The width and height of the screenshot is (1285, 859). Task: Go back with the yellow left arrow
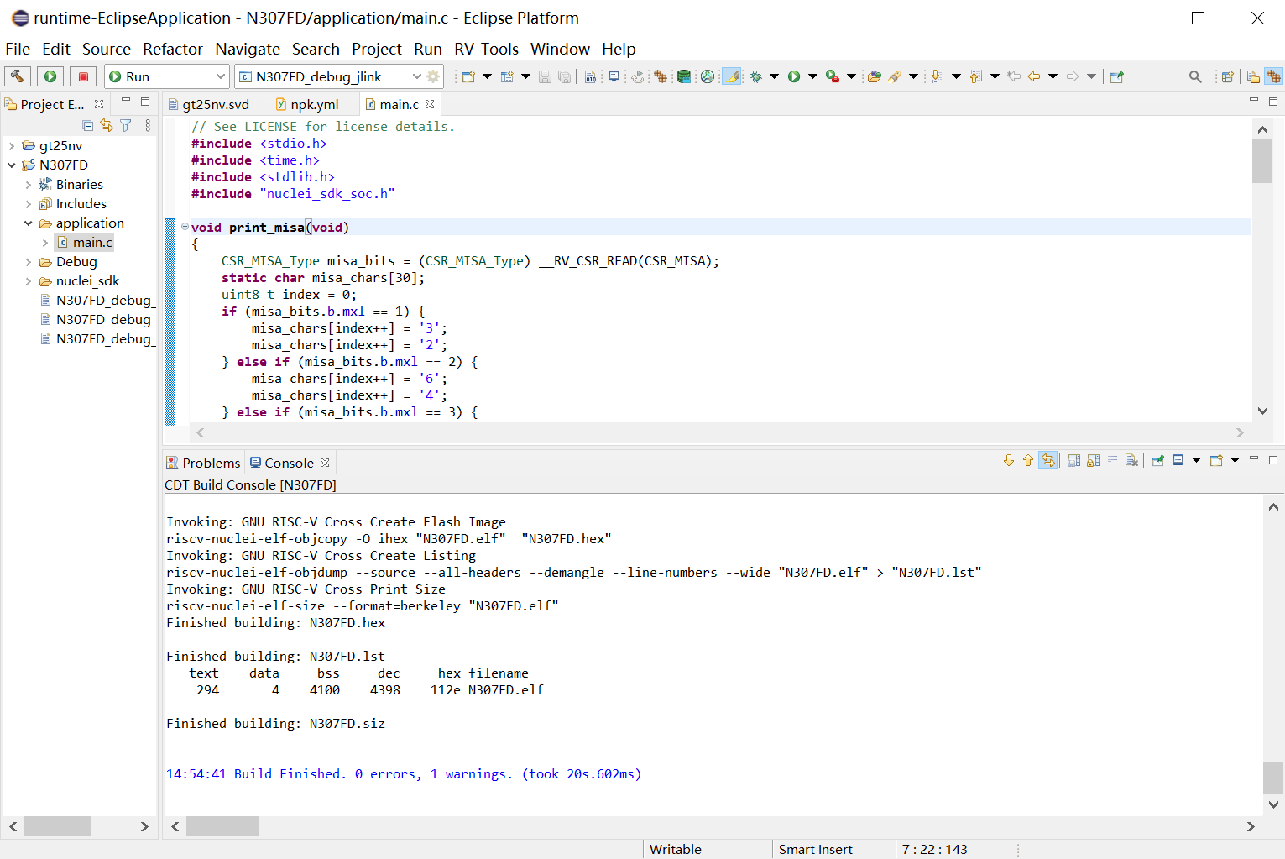[1034, 76]
